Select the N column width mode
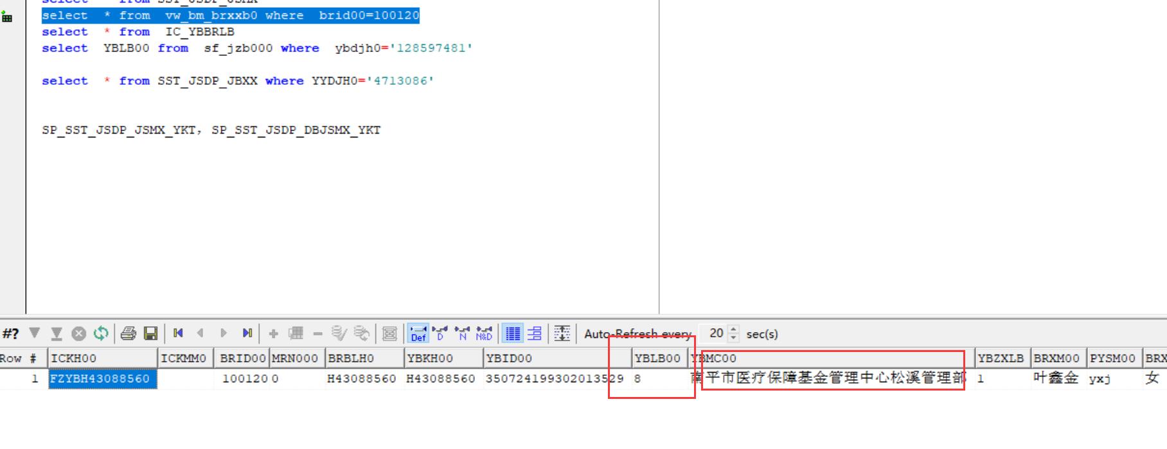This screenshot has width=1167, height=449. coord(462,333)
